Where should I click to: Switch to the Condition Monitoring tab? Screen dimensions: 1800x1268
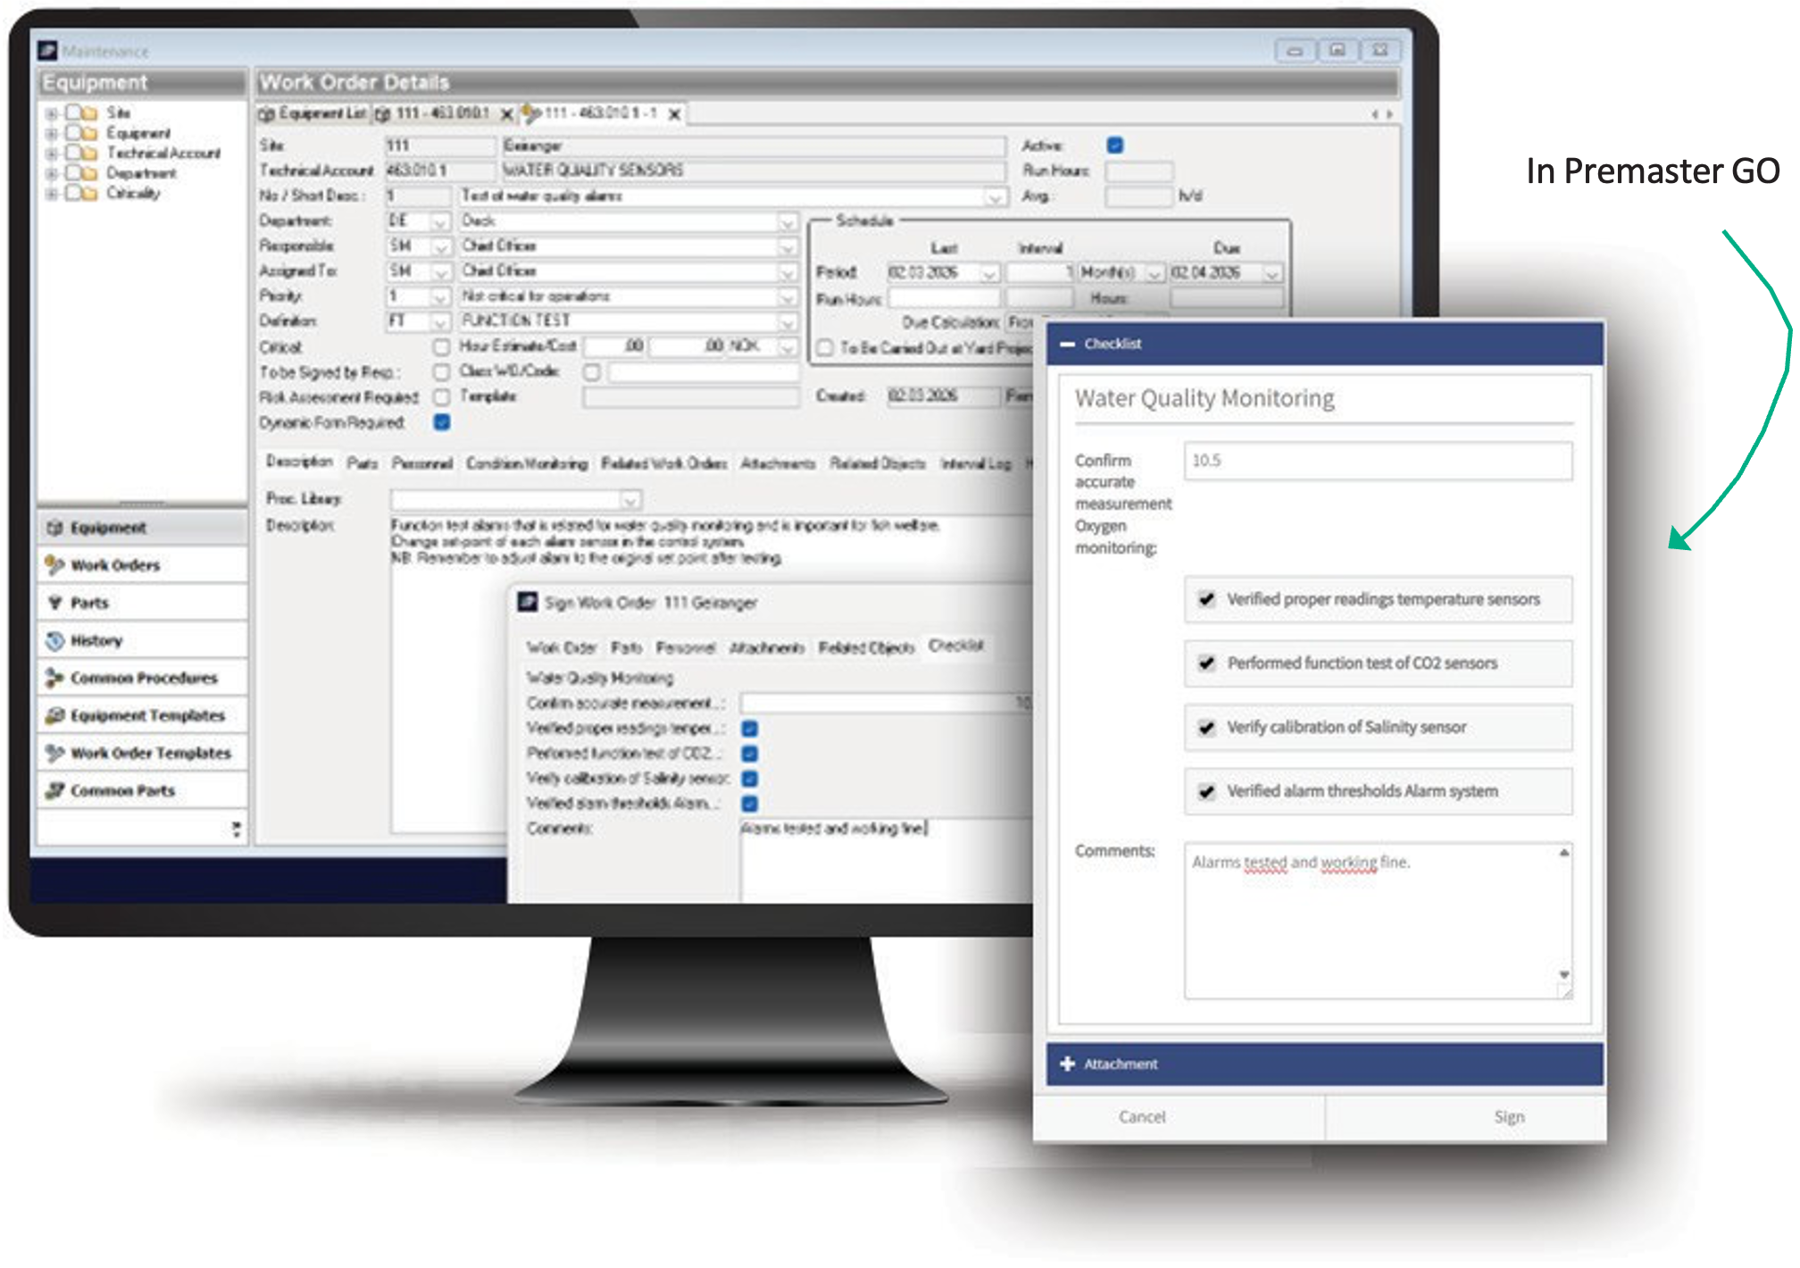(526, 463)
